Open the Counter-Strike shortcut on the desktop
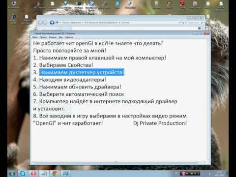The height and width of the screenshot is (177, 236). [x=130, y=4]
